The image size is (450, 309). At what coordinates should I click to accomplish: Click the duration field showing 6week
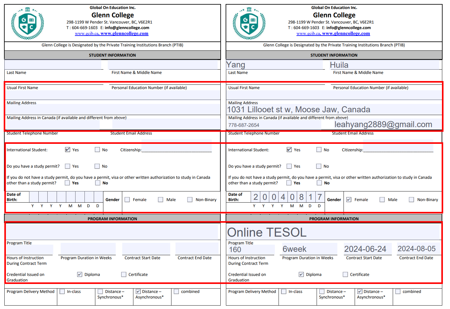[310, 249]
